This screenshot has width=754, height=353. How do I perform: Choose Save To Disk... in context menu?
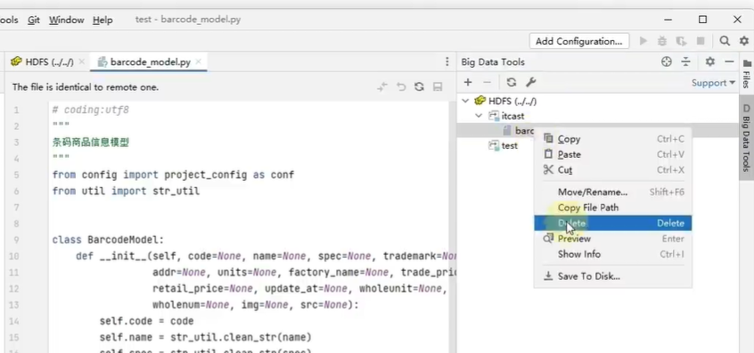(x=613, y=276)
